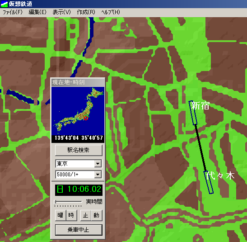Select the 代々木 station marker on the map
The height and width of the screenshot is (242, 247).
(x=209, y=182)
